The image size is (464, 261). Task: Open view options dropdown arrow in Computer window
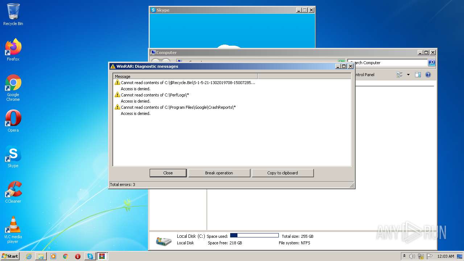click(408, 75)
